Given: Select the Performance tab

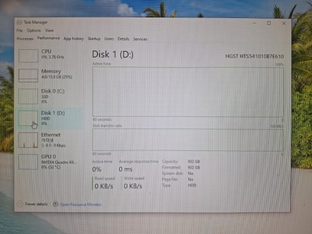Looking at the screenshot, I should [x=49, y=38].
